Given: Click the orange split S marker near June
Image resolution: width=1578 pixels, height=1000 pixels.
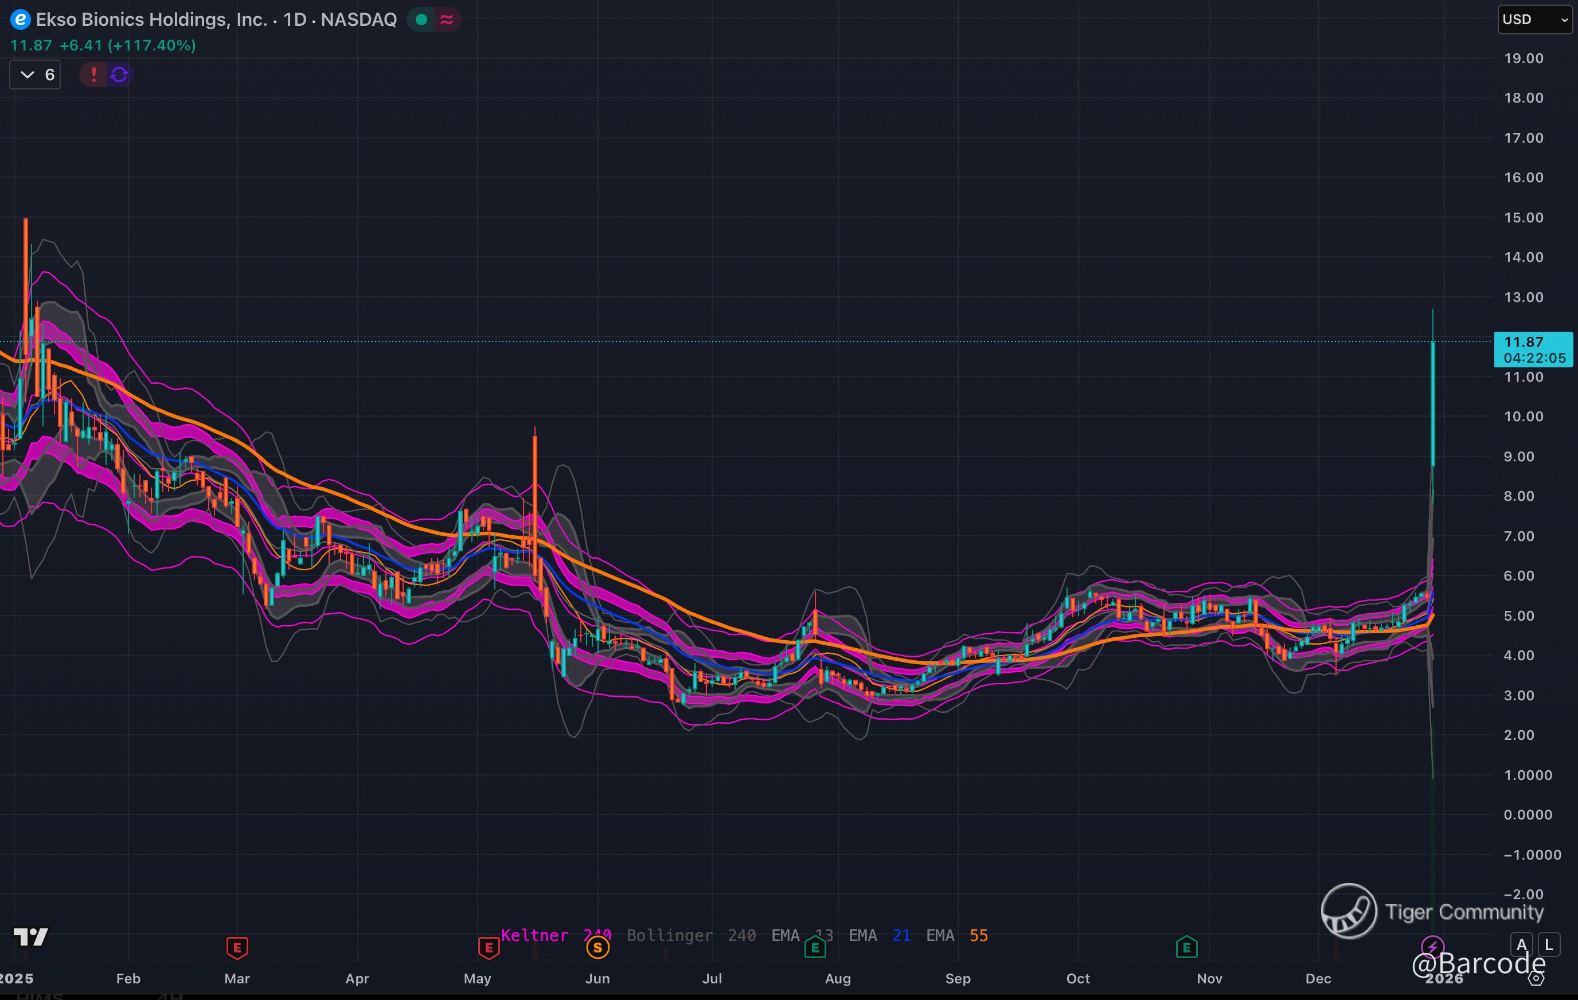Looking at the screenshot, I should click(x=597, y=947).
